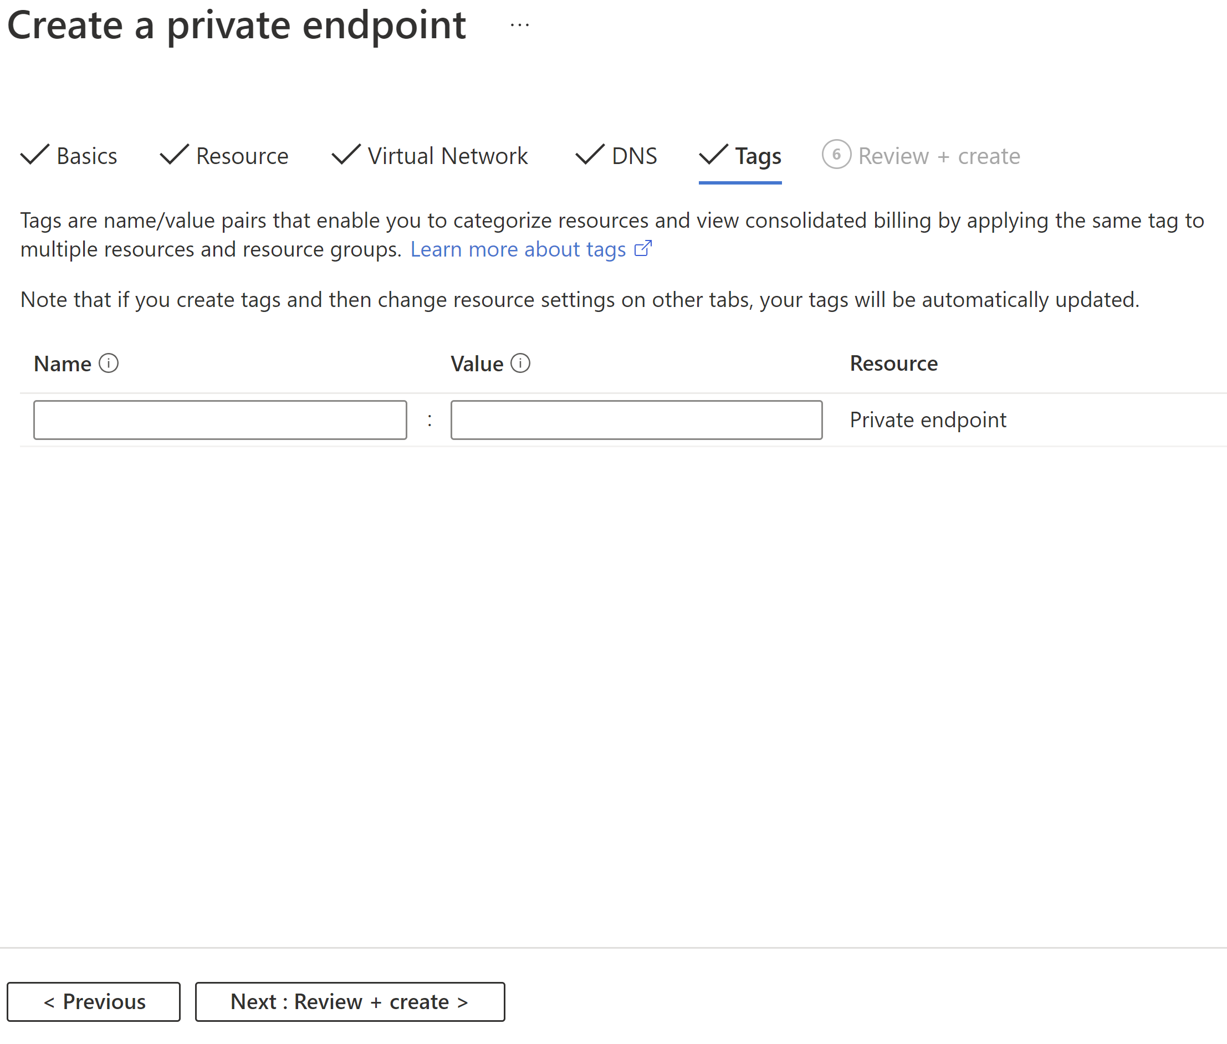
Task: Expand the Basics completed step
Action: pyautogui.click(x=71, y=155)
